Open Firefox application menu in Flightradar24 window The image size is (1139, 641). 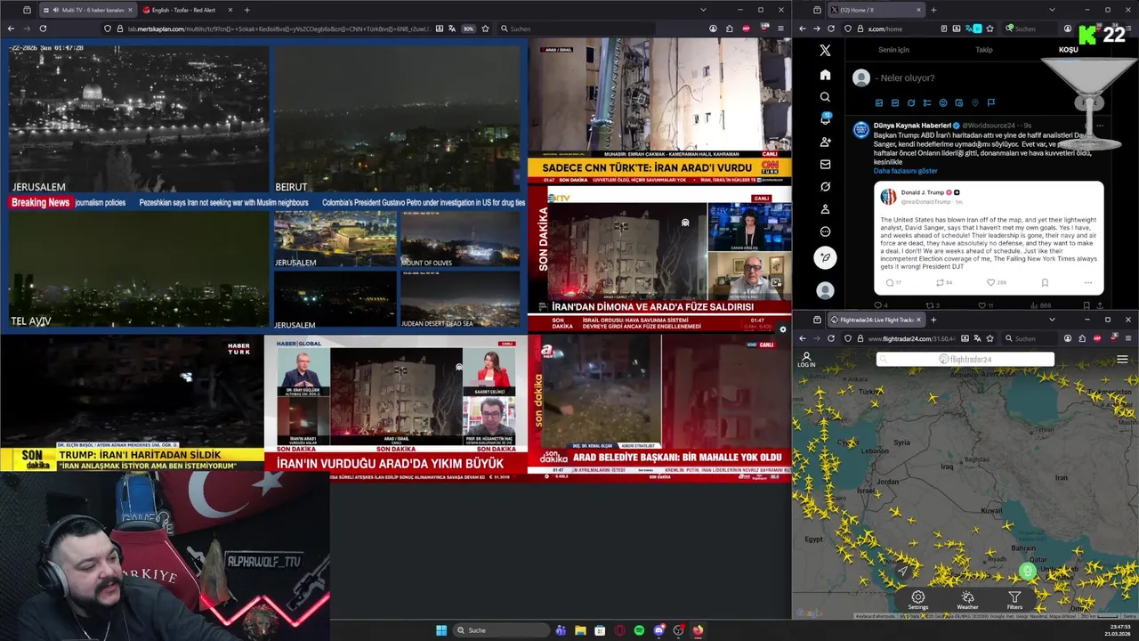click(1128, 338)
